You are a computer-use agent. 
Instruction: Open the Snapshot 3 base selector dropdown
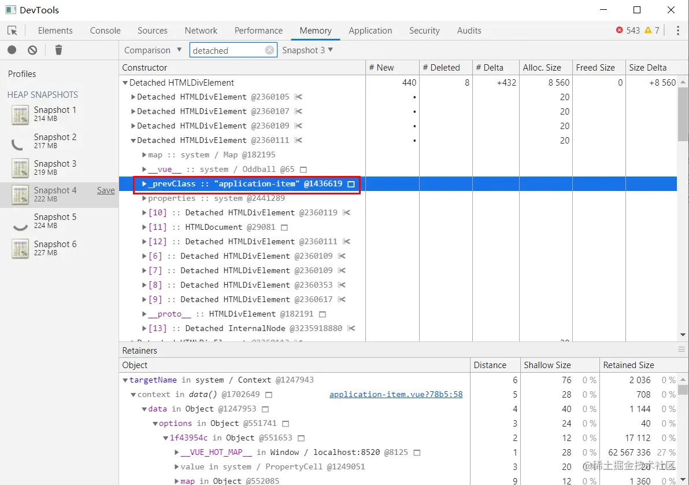[308, 50]
